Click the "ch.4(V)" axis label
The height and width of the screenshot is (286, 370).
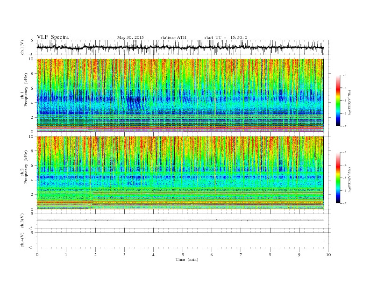(22, 240)
